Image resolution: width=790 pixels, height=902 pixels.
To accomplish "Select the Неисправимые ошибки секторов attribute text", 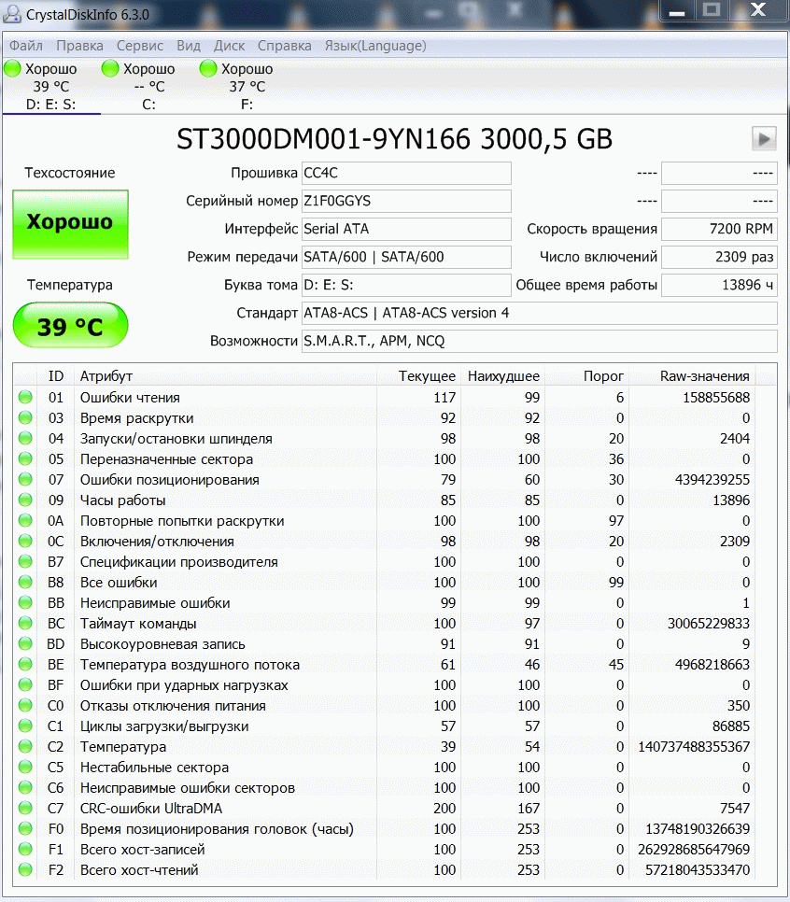I will [188, 788].
